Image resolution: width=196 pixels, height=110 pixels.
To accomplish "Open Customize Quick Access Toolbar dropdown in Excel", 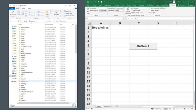I will (x=104, y=2).
